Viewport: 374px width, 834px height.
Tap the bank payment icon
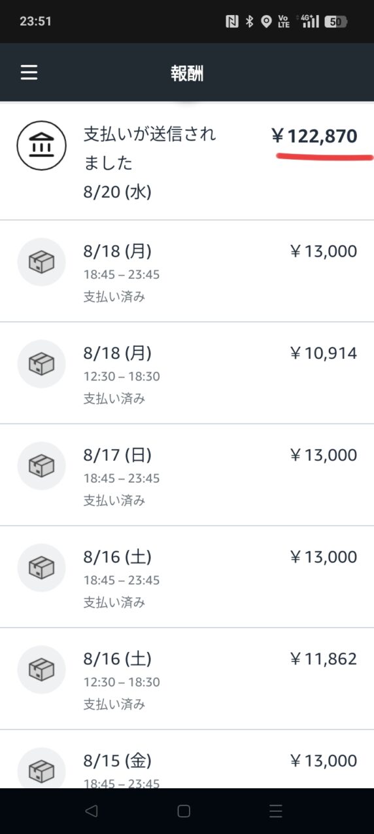coord(41,145)
